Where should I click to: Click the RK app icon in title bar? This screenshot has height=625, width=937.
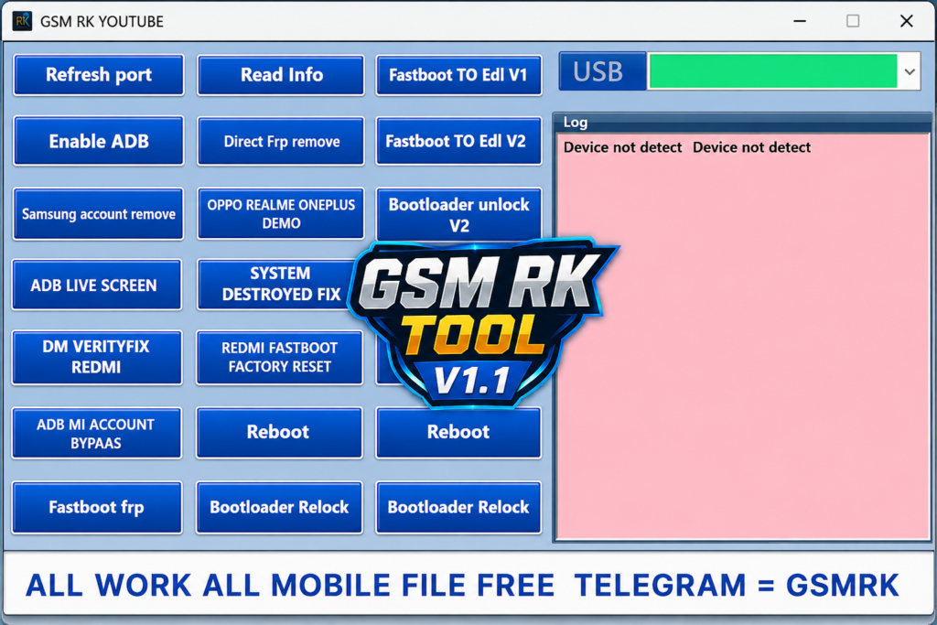22,21
